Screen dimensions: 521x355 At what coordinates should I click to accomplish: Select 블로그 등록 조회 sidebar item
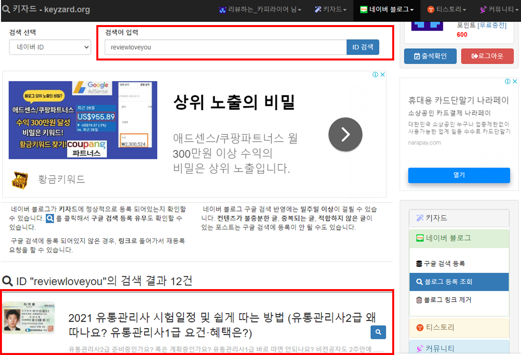point(459,282)
